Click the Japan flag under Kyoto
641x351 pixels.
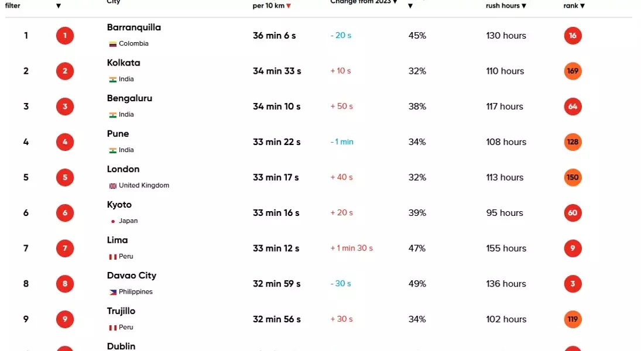(113, 221)
